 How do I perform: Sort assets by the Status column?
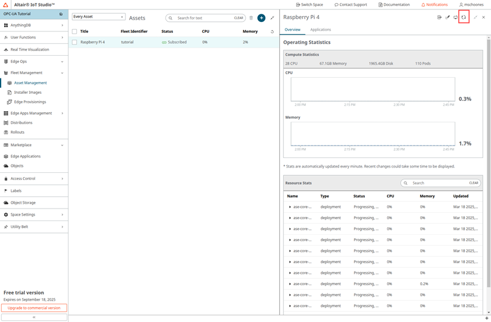167,31
